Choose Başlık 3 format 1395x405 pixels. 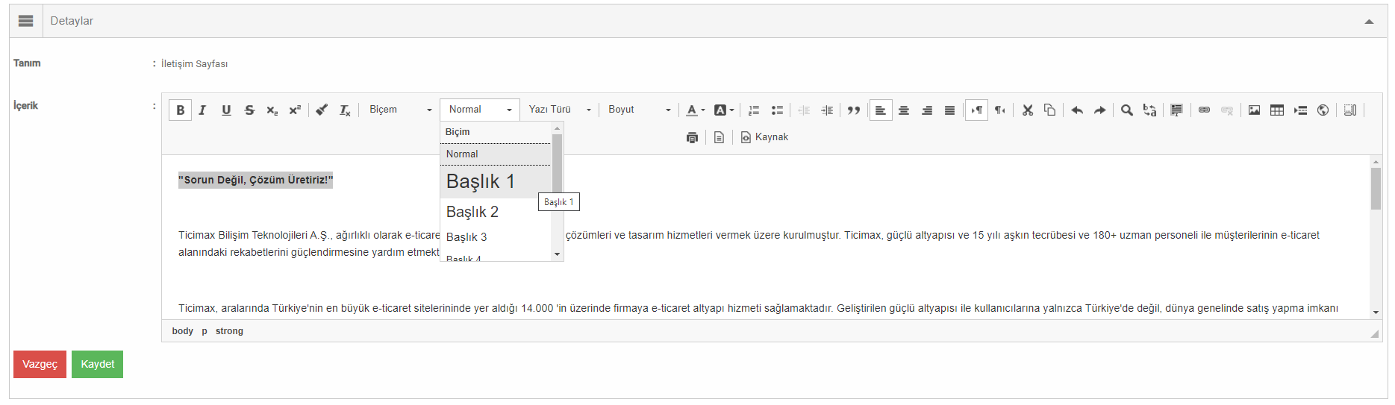(496, 237)
